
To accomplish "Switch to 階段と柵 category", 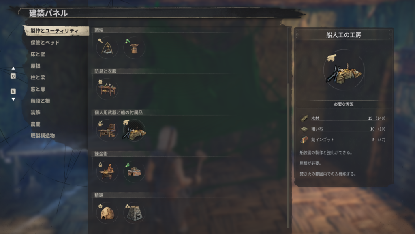I will (40, 101).
